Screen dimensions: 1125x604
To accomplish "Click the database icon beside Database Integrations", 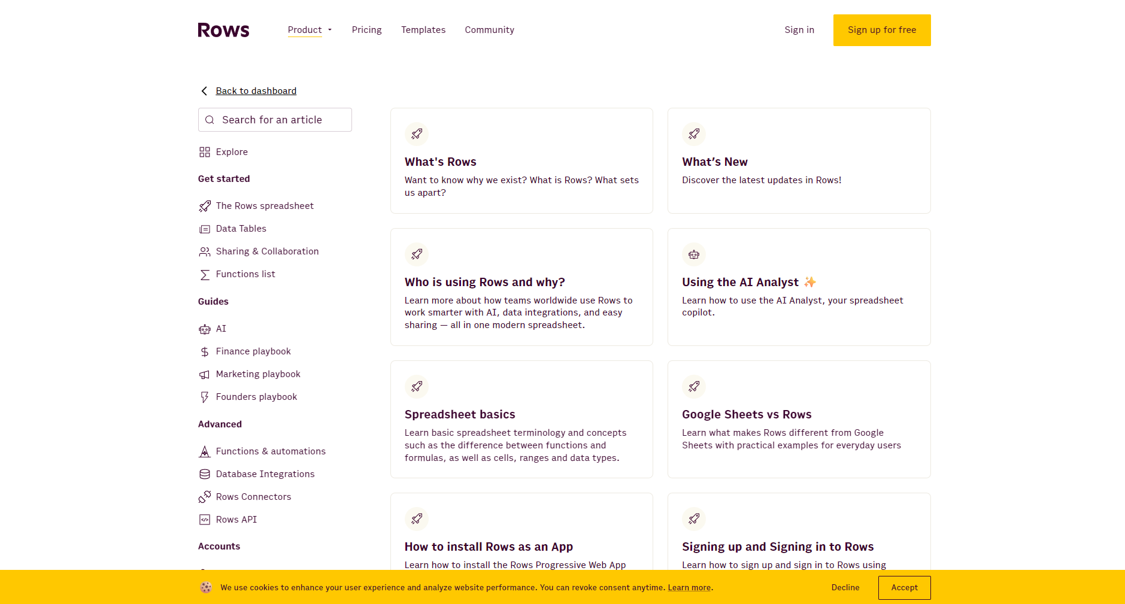I will (205, 474).
